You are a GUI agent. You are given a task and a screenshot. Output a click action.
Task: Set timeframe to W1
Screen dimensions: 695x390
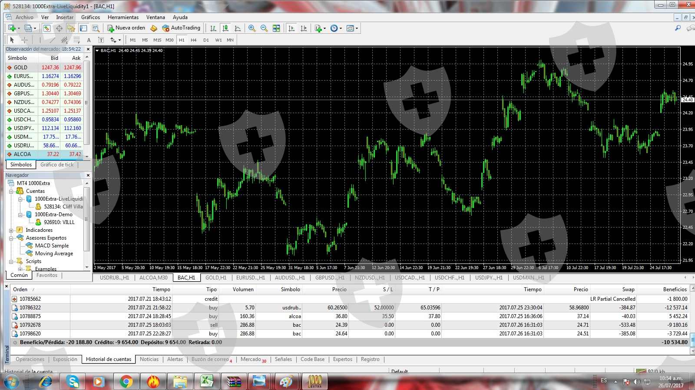(218, 40)
